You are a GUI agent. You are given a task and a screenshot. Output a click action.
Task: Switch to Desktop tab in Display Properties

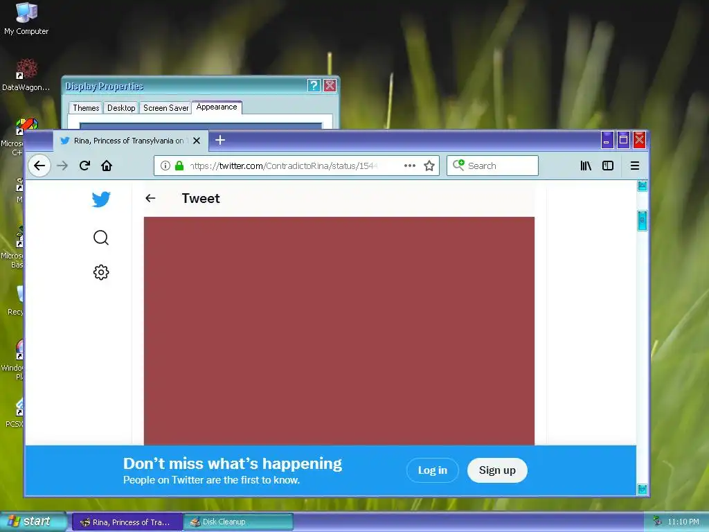click(121, 107)
